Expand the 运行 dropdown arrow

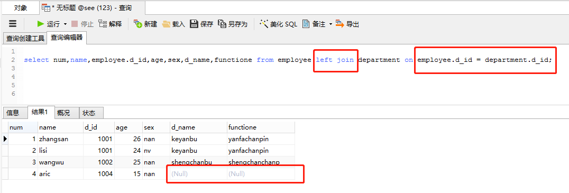[66, 24]
